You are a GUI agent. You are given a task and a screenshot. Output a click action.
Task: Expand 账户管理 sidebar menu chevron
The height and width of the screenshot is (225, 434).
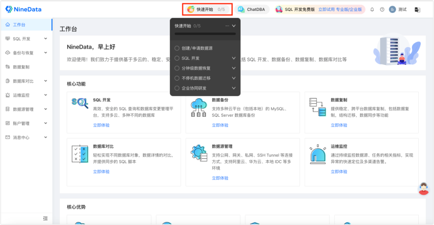pyautogui.click(x=46, y=123)
